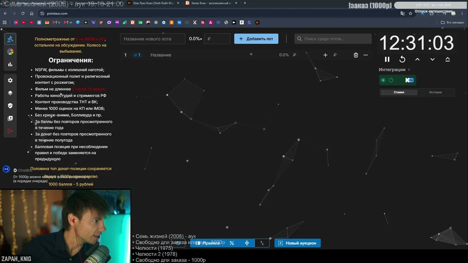Close the Шах Рукх Кхан tab
This screenshot has width=468, height=263.
pos(177,3)
